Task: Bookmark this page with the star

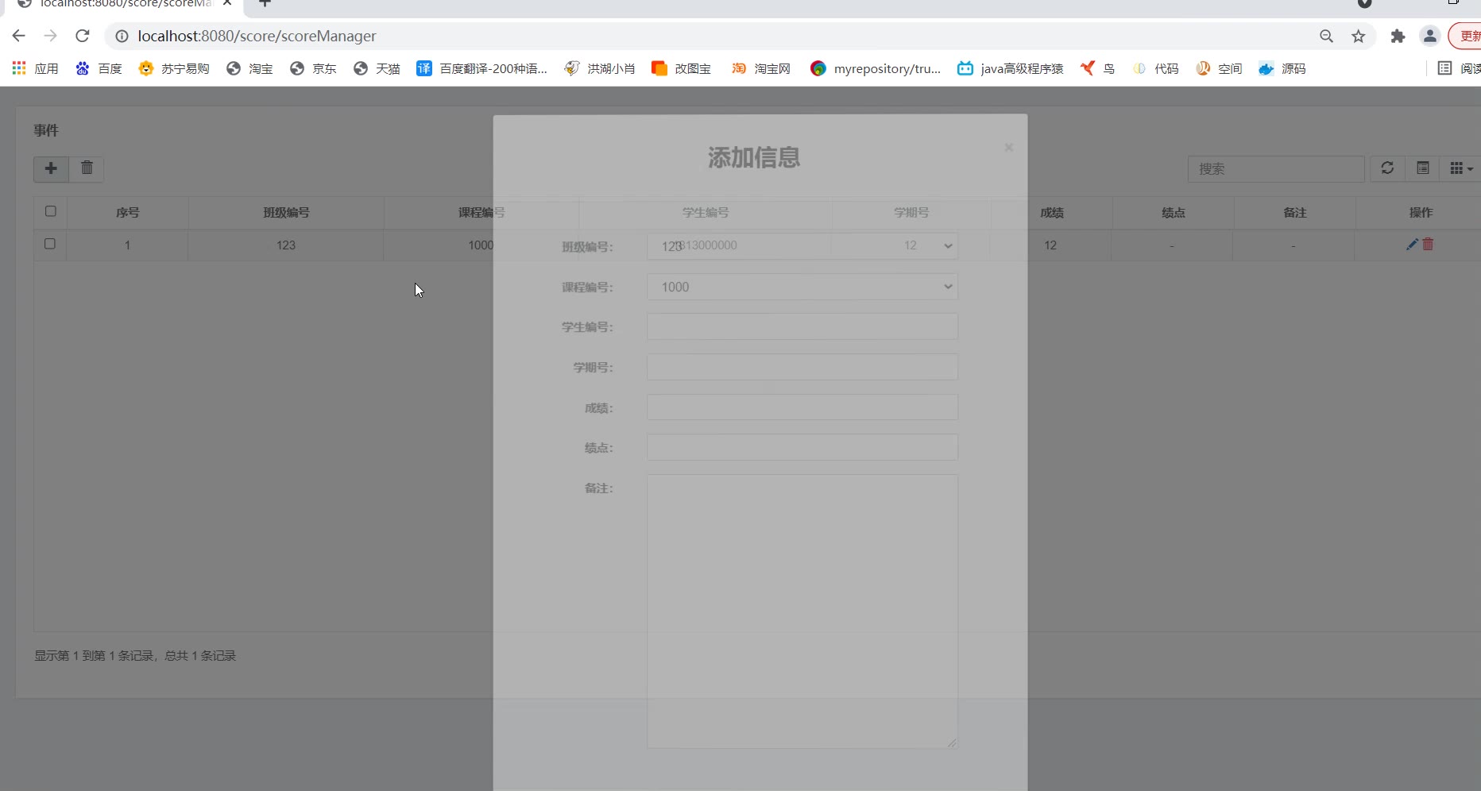Action: tap(1359, 36)
